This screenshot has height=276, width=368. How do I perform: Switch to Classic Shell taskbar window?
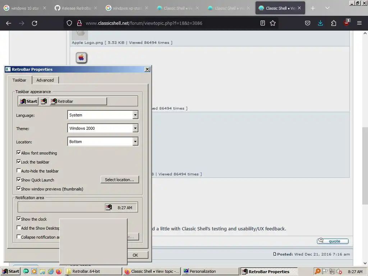tap(152, 271)
